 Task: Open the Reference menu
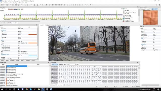[x=6, y=3]
